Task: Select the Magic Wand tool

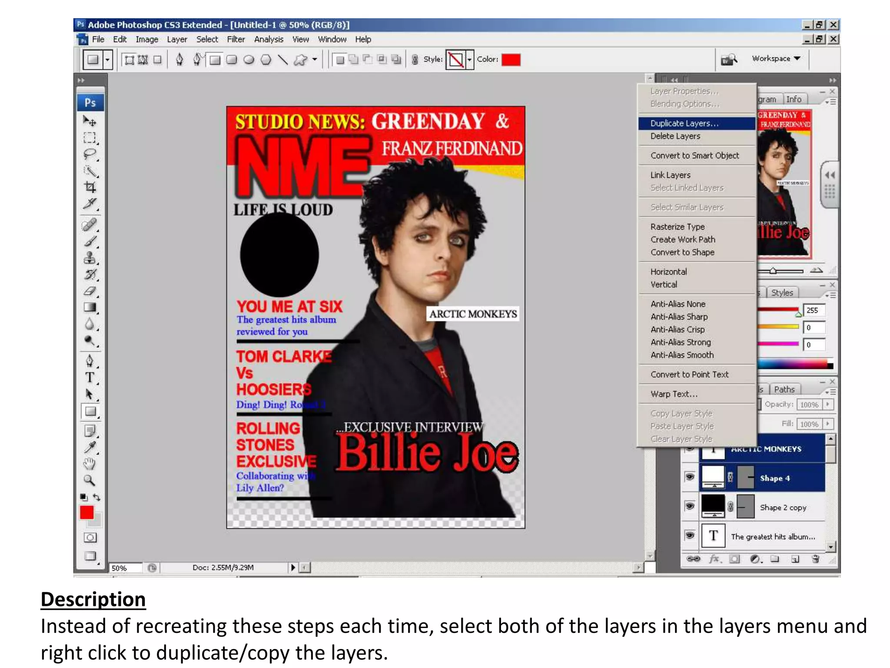Action: 90,171
